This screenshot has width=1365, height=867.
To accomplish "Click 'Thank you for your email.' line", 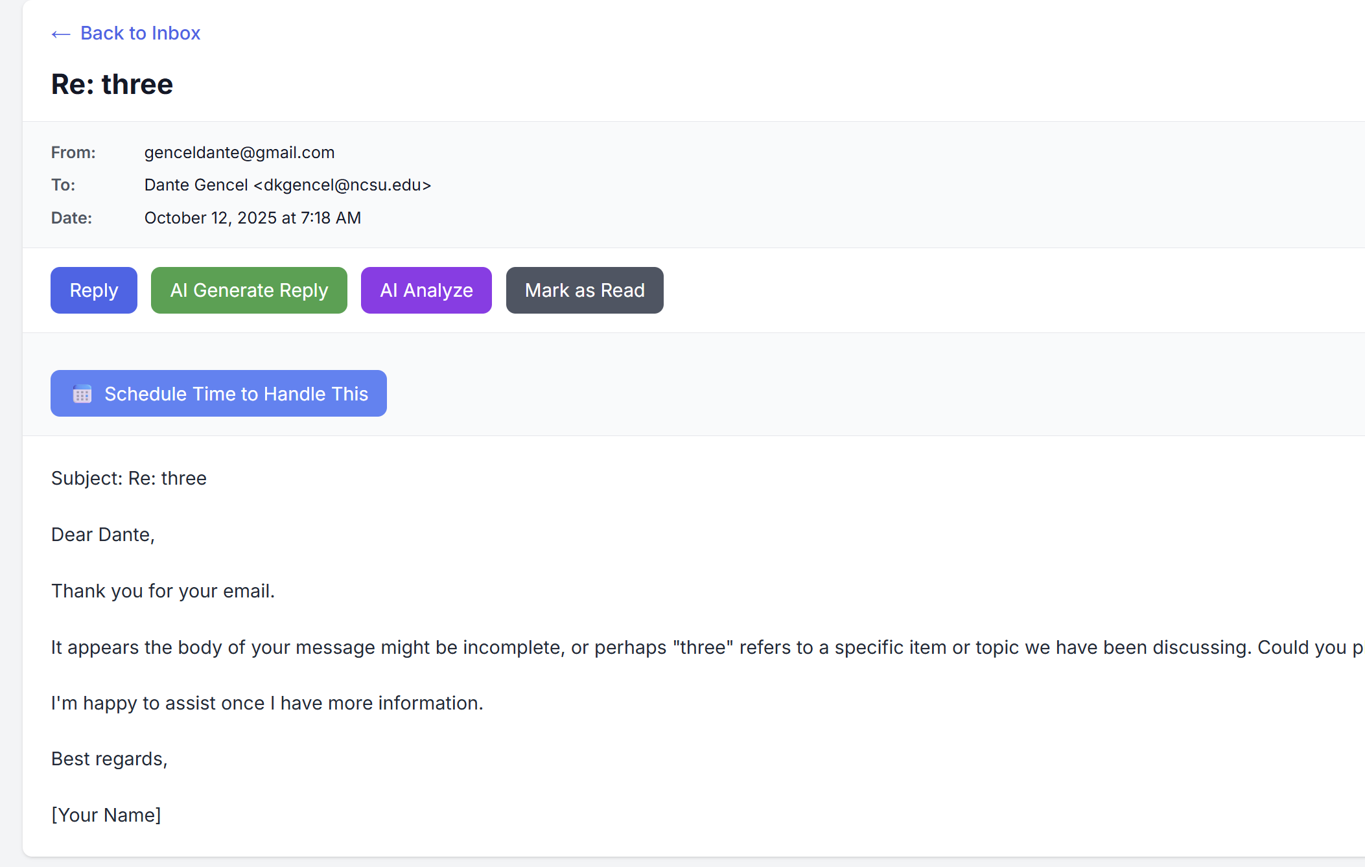I will click(163, 591).
